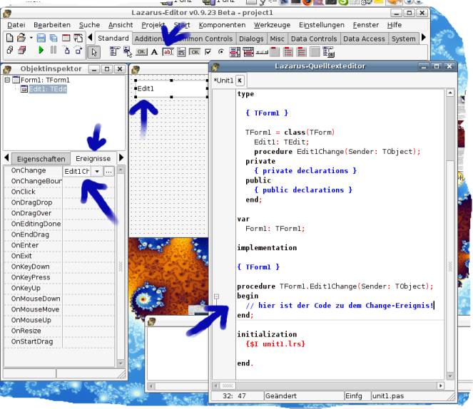Open the Datei menu
The image size is (473, 409).
point(16,25)
